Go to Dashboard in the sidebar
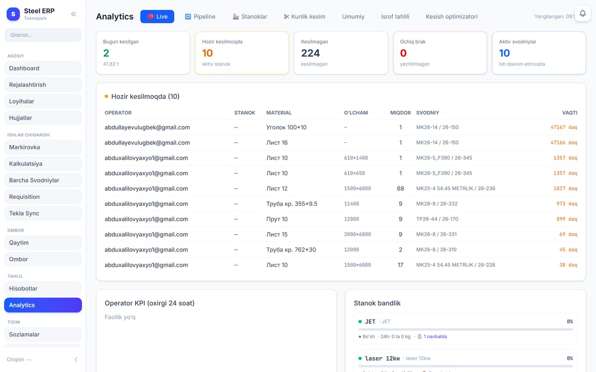 (43, 68)
